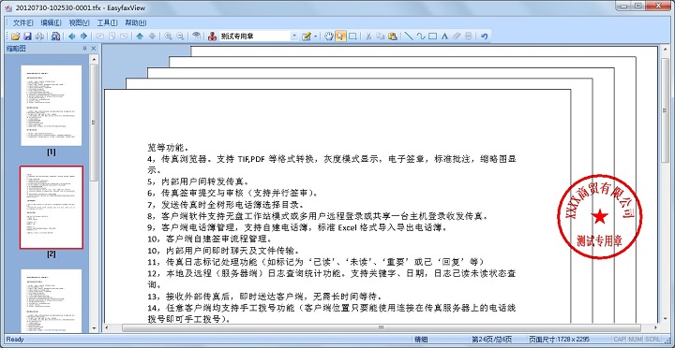The width and height of the screenshot is (675, 348).
Task: Select the straight line drawing tool
Action: [409, 36]
